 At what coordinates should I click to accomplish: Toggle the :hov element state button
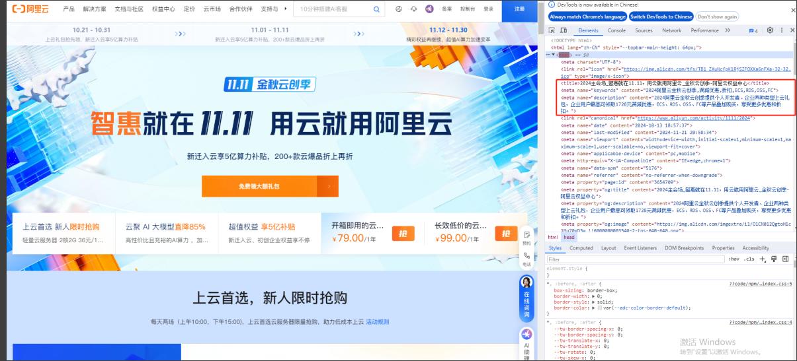734,259
